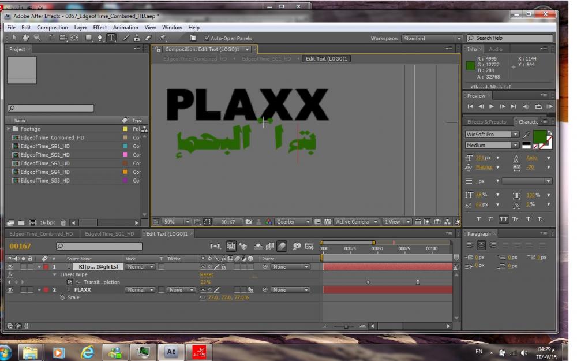Viewport: 577px width, 361px height.
Task: Switch to EdgeofTime_SG1_HD timeline tab
Action: tap(109, 233)
